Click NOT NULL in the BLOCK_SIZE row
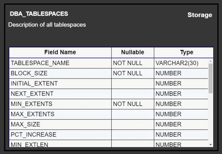The width and height of the screenshot is (222, 154). (x=128, y=73)
